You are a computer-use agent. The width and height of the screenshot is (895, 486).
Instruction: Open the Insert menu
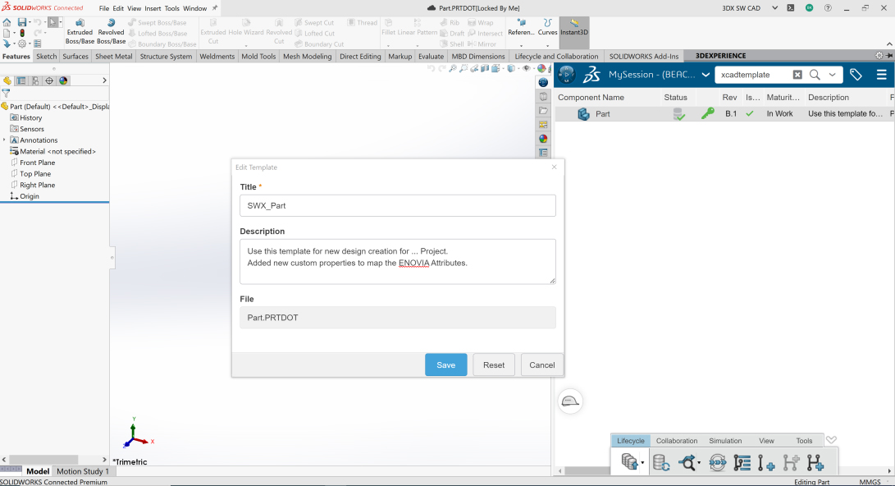153,8
